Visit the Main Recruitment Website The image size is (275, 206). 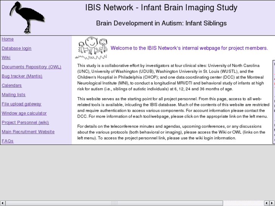click(x=28, y=132)
